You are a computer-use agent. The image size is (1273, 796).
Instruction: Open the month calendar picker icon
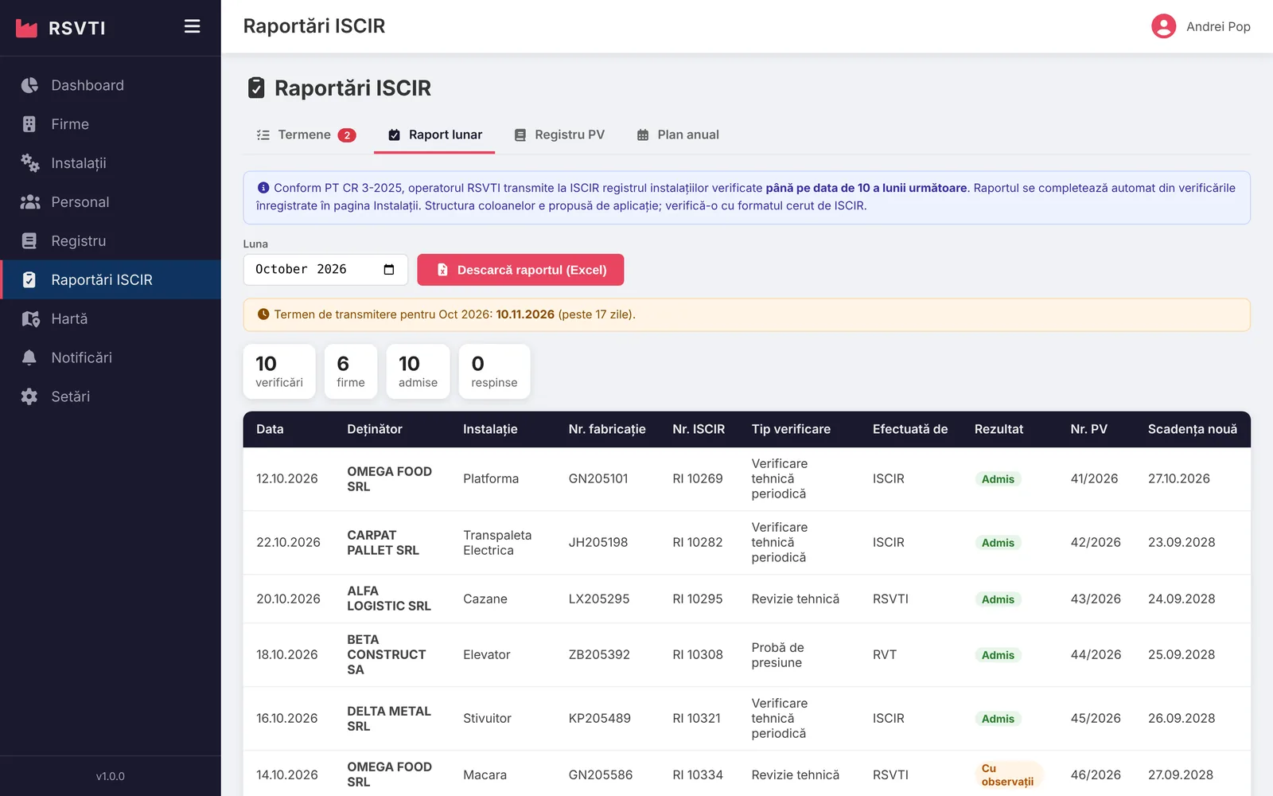[x=389, y=270]
